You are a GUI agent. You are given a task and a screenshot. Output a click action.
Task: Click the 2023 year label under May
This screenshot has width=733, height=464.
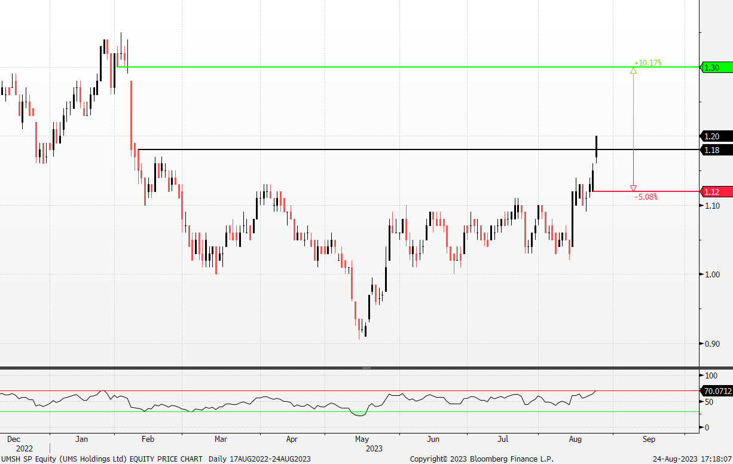[374, 448]
